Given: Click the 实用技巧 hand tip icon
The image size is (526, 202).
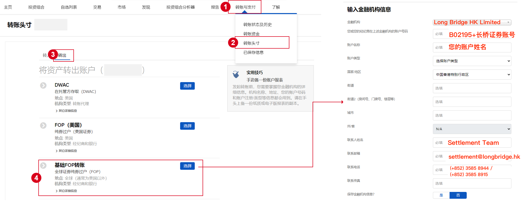Looking at the screenshot, I should (236, 74).
